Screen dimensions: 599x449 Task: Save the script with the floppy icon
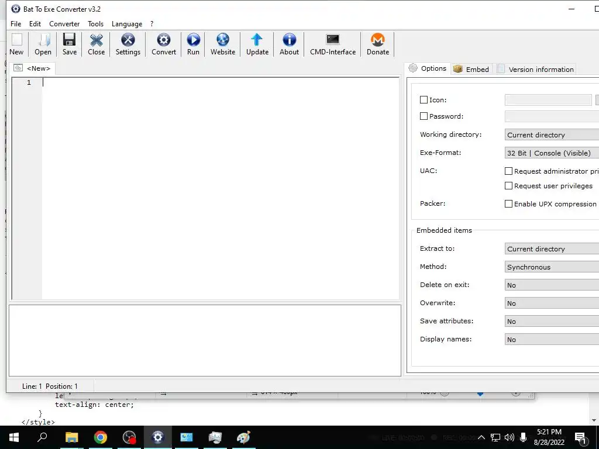point(70,44)
